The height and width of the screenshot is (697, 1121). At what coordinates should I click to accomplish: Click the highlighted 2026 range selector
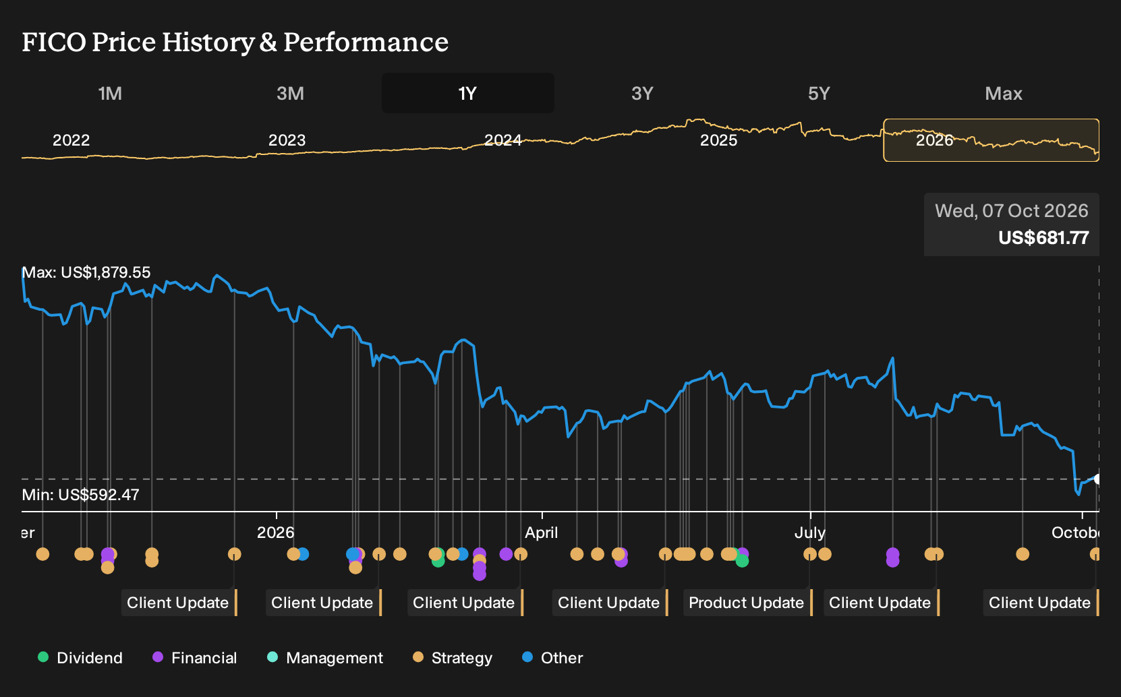(x=991, y=140)
